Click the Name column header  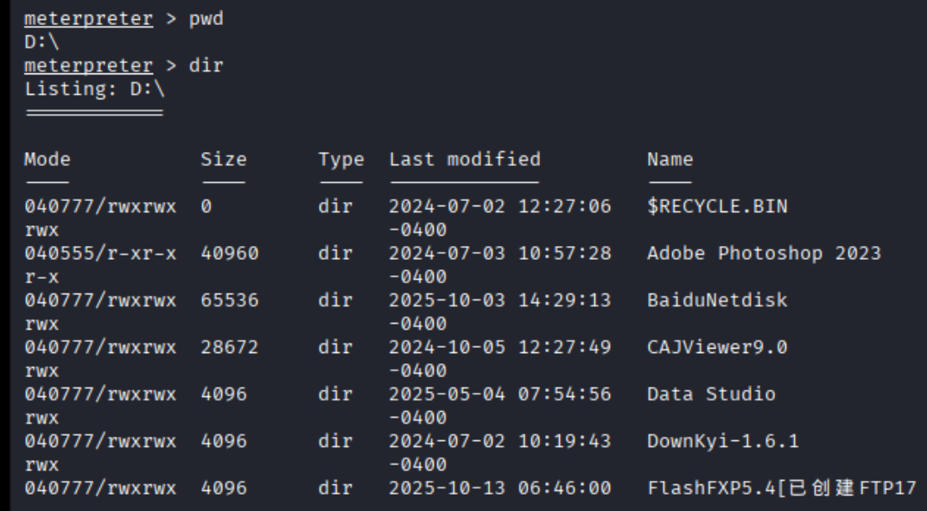point(670,159)
